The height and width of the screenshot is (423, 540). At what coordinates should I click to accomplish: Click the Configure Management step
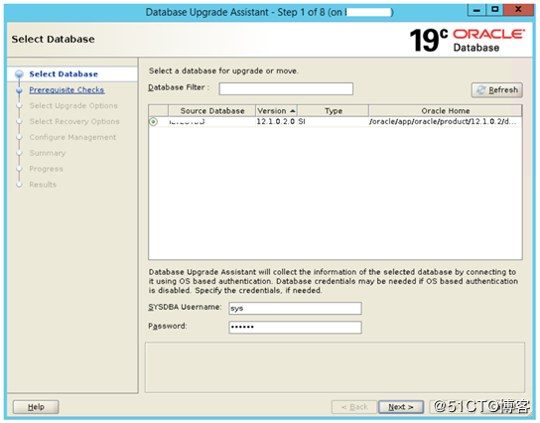coord(72,137)
